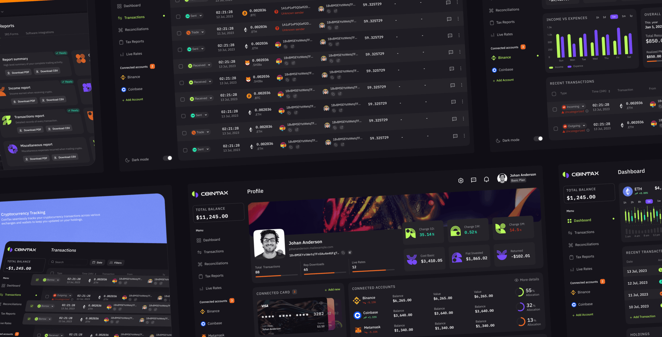Click Binance icon in Connected Accounts panel

click(x=357, y=300)
